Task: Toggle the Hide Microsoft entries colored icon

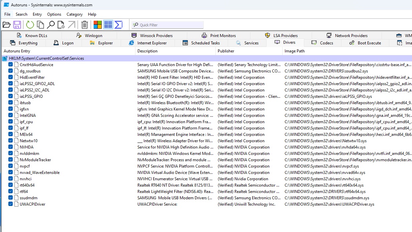Action: tap(98, 25)
